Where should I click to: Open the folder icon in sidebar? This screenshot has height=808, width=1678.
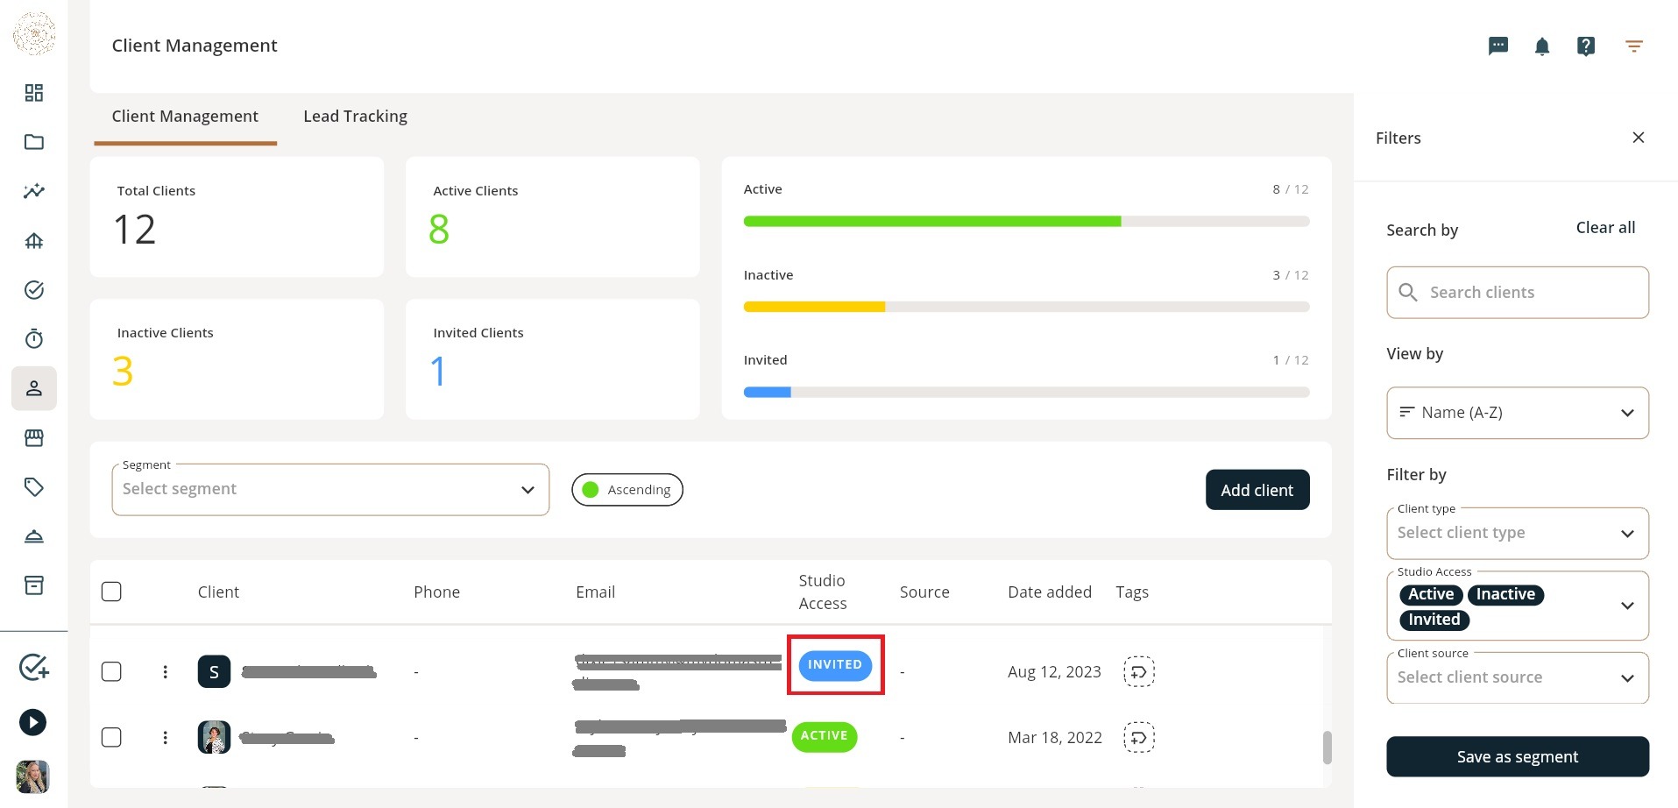tap(34, 142)
